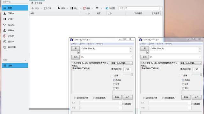Click 执行 execute button in left FastCopy
The height and width of the screenshot is (114, 204).
pyautogui.click(x=127, y=97)
